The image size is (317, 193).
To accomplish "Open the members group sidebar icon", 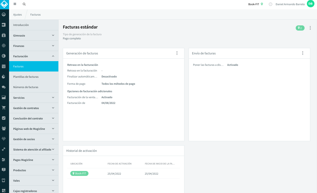I will [4, 128].
